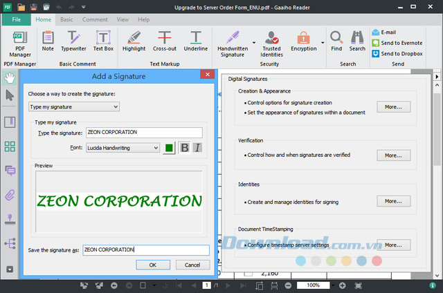Click the page number field
The width and height of the screenshot is (443, 293).
click(x=207, y=285)
